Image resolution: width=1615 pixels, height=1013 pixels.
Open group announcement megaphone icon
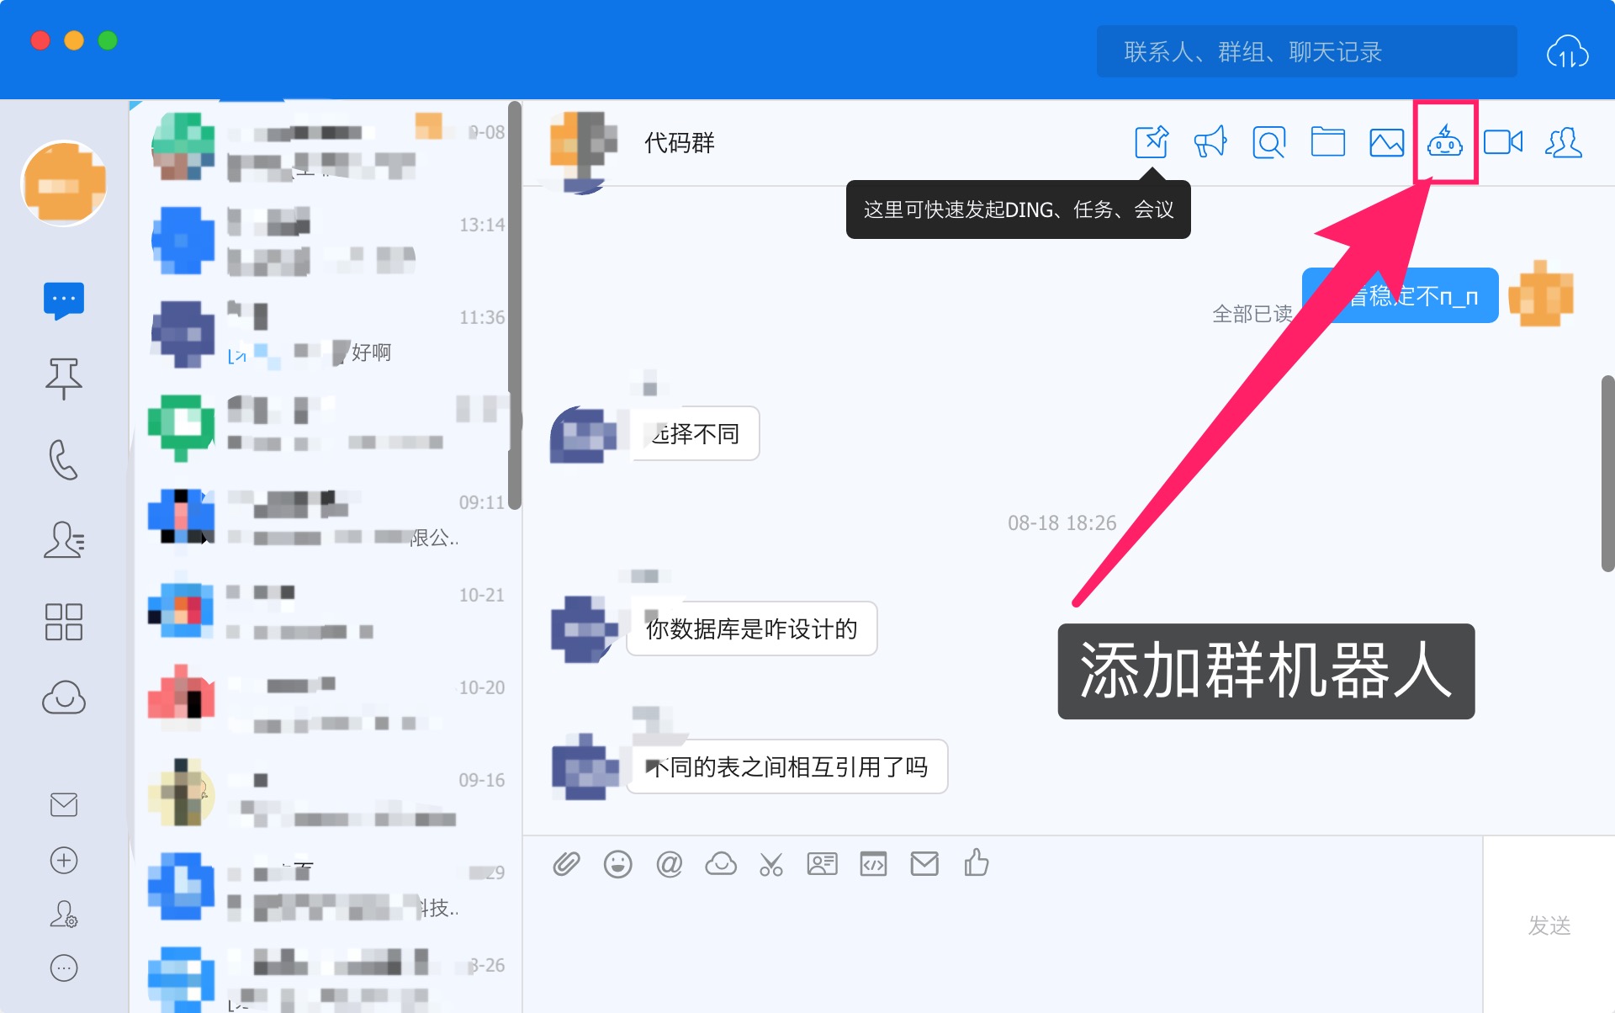click(1210, 142)
